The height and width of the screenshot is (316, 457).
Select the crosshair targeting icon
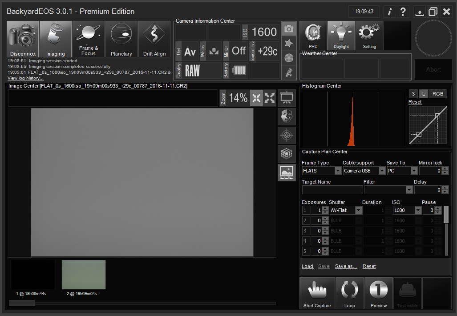tap(287, 135)
